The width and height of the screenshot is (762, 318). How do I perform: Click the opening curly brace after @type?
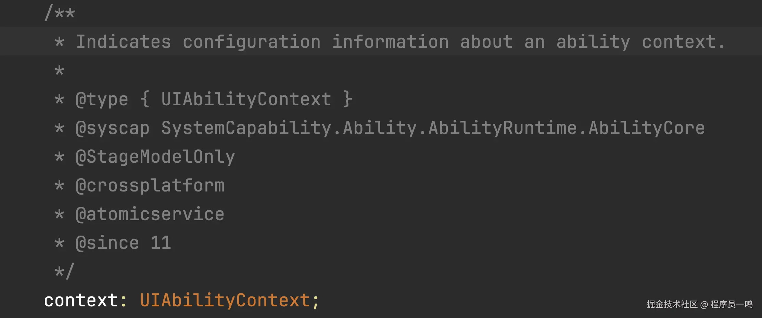click(x=145, y=100)
